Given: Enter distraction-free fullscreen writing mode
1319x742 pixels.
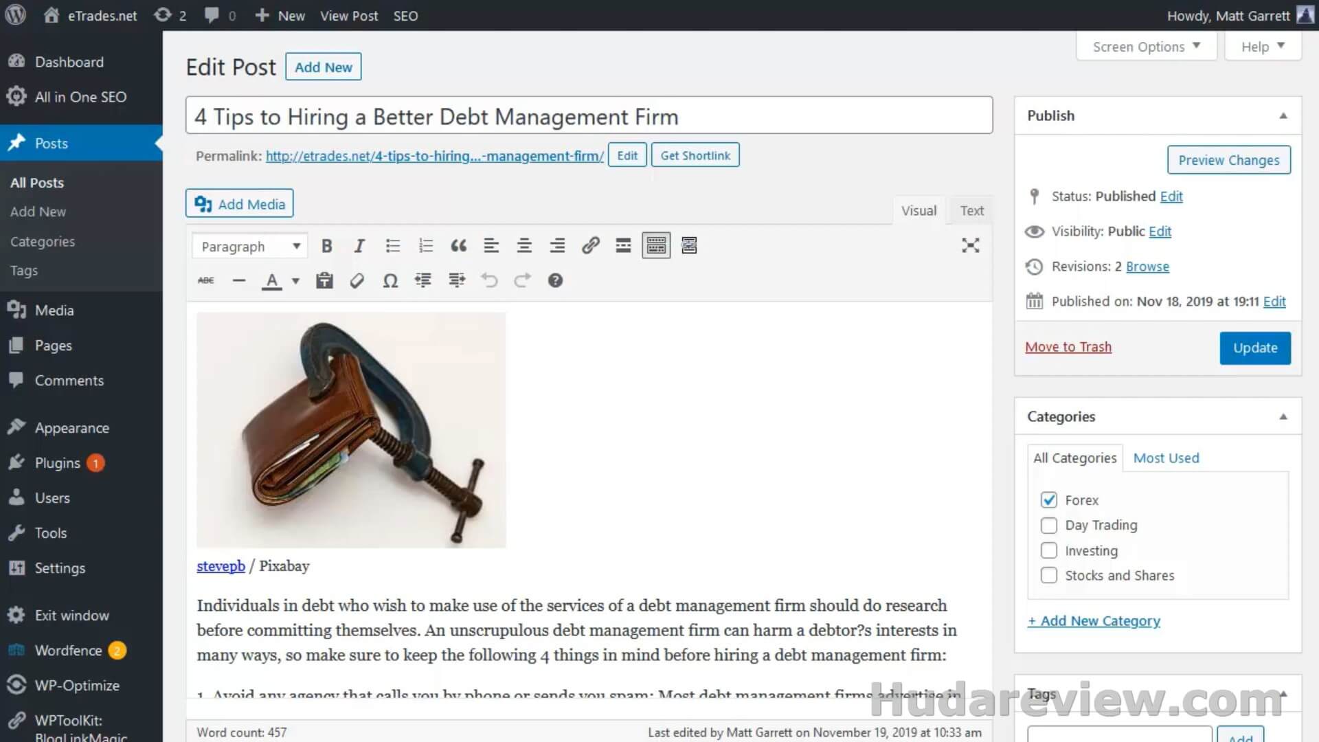Looking at the screenshot, I should click(970, 246).
